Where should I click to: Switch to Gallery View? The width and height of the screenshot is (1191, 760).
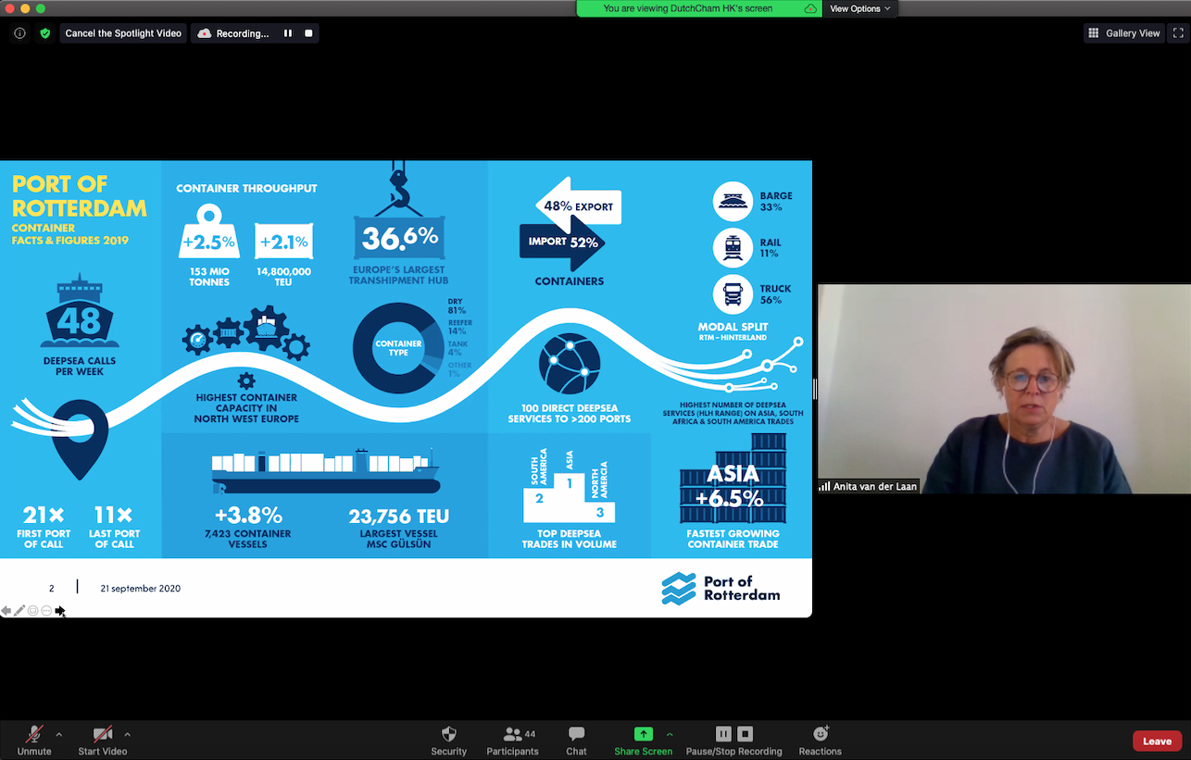tap(1123, 33)
